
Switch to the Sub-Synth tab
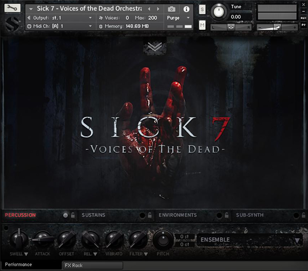(x=250, y=215)
